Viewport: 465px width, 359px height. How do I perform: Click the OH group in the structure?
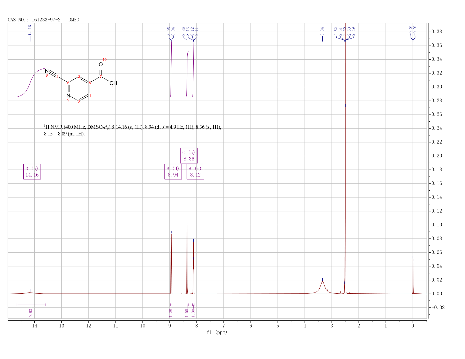(x=113, y=83)
